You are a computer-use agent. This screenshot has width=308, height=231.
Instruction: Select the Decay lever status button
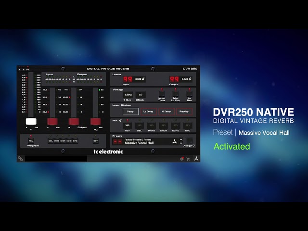click(x=130, y=111)
